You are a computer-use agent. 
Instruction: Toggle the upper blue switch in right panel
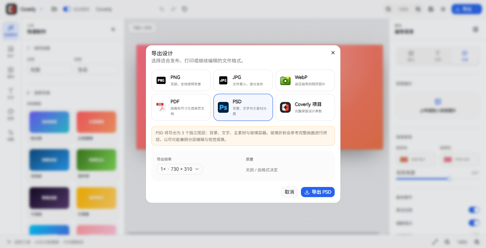pyautogui.click(x=474, y=210)
